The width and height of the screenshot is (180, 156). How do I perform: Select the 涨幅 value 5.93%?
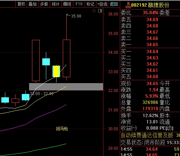click(x=152, y=96)
